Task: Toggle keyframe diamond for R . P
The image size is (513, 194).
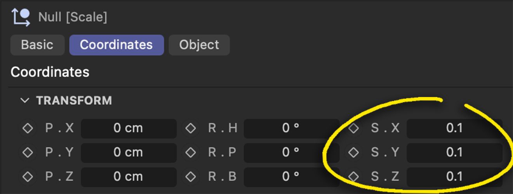Action: 190,152
